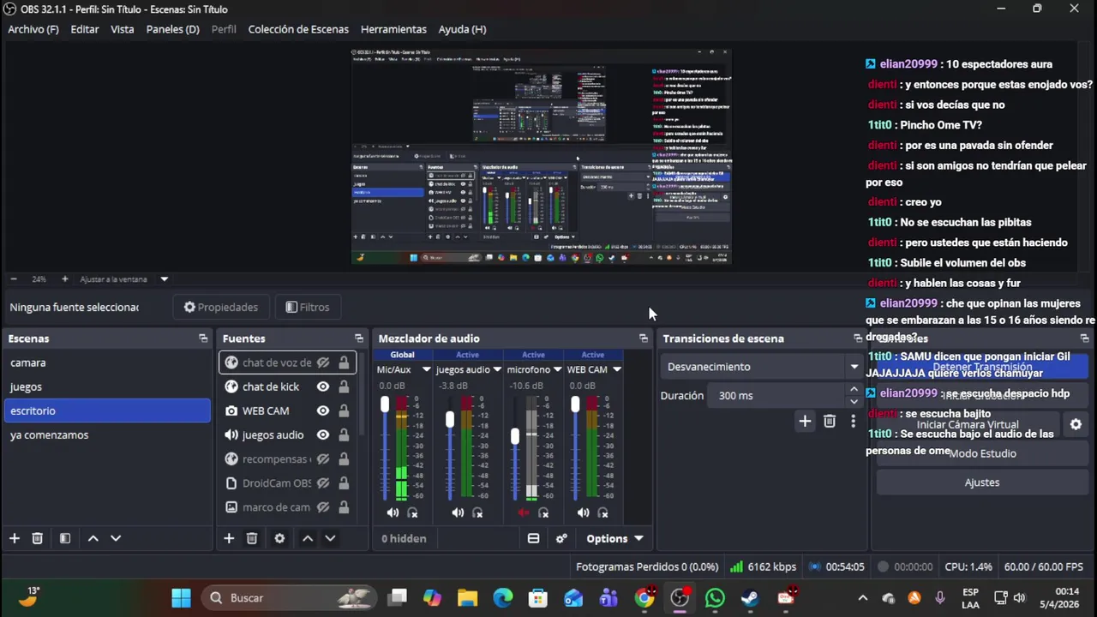Select the camara scene
This screenshot has height=617, width=1097.
pos(106,362)
